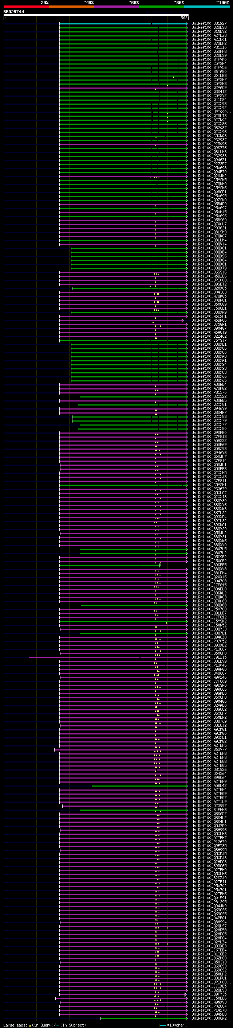Image resolution: width=233 pixels, height=1028 pixels.
Task: Click hit label UniRef100_Q0ILR3
Action: coord(209,76)
